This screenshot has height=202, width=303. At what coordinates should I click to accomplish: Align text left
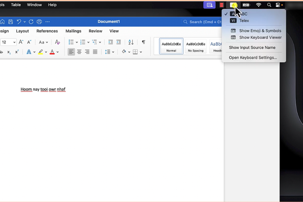click(71, 52)
